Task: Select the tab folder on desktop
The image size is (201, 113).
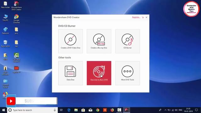Action: [x=16, y=44]
